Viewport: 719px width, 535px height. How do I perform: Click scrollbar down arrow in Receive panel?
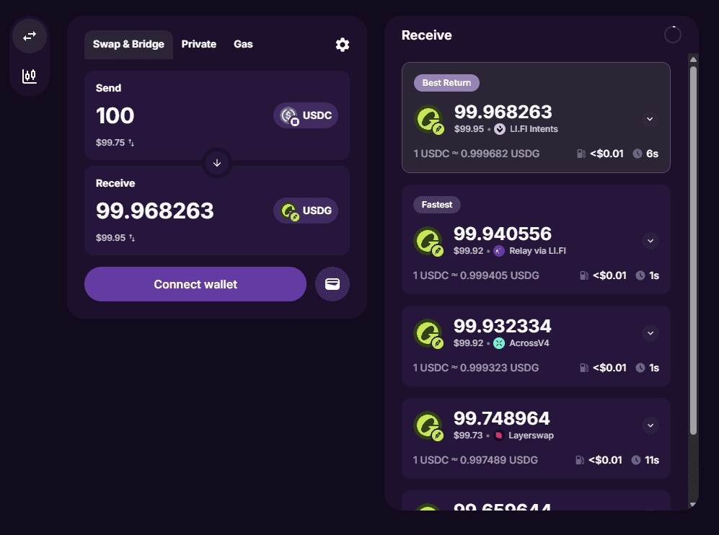coord(693,504)
